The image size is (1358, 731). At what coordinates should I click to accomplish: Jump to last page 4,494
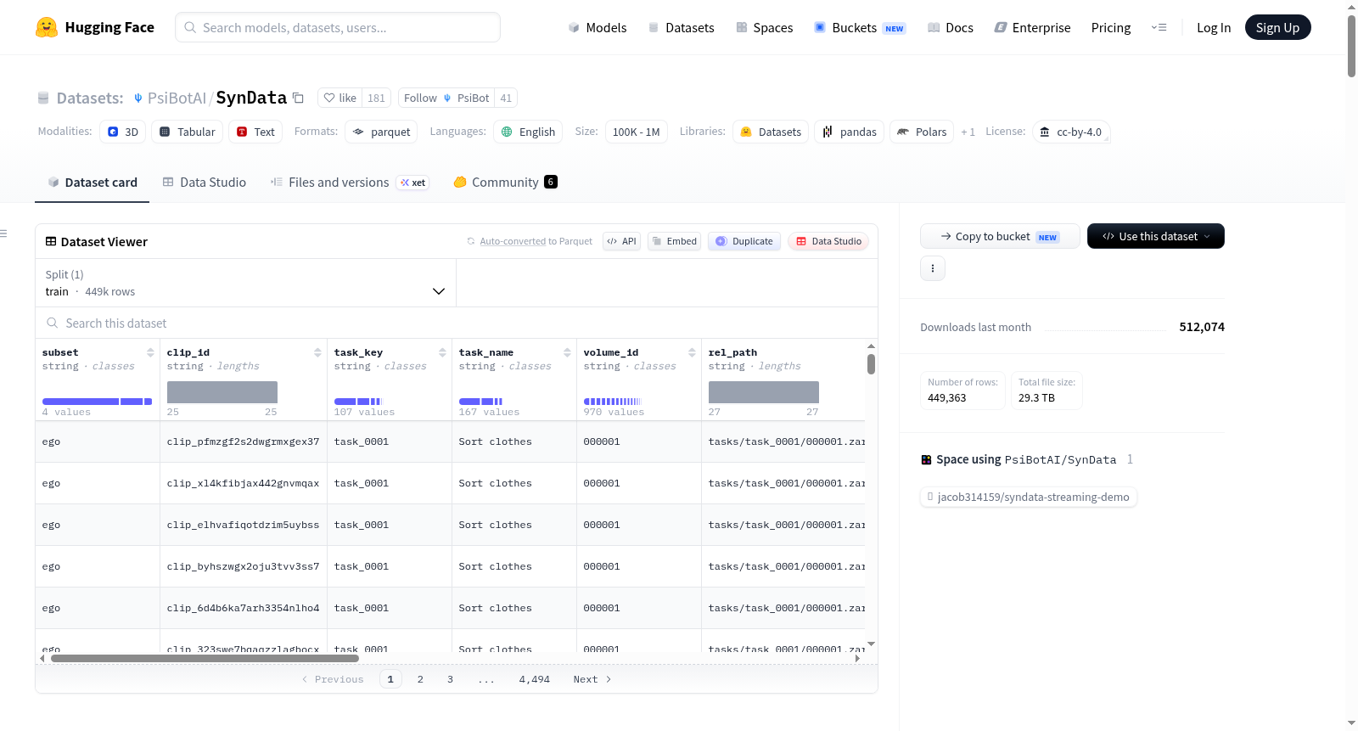pyautogui.click(x=535, y=679)
